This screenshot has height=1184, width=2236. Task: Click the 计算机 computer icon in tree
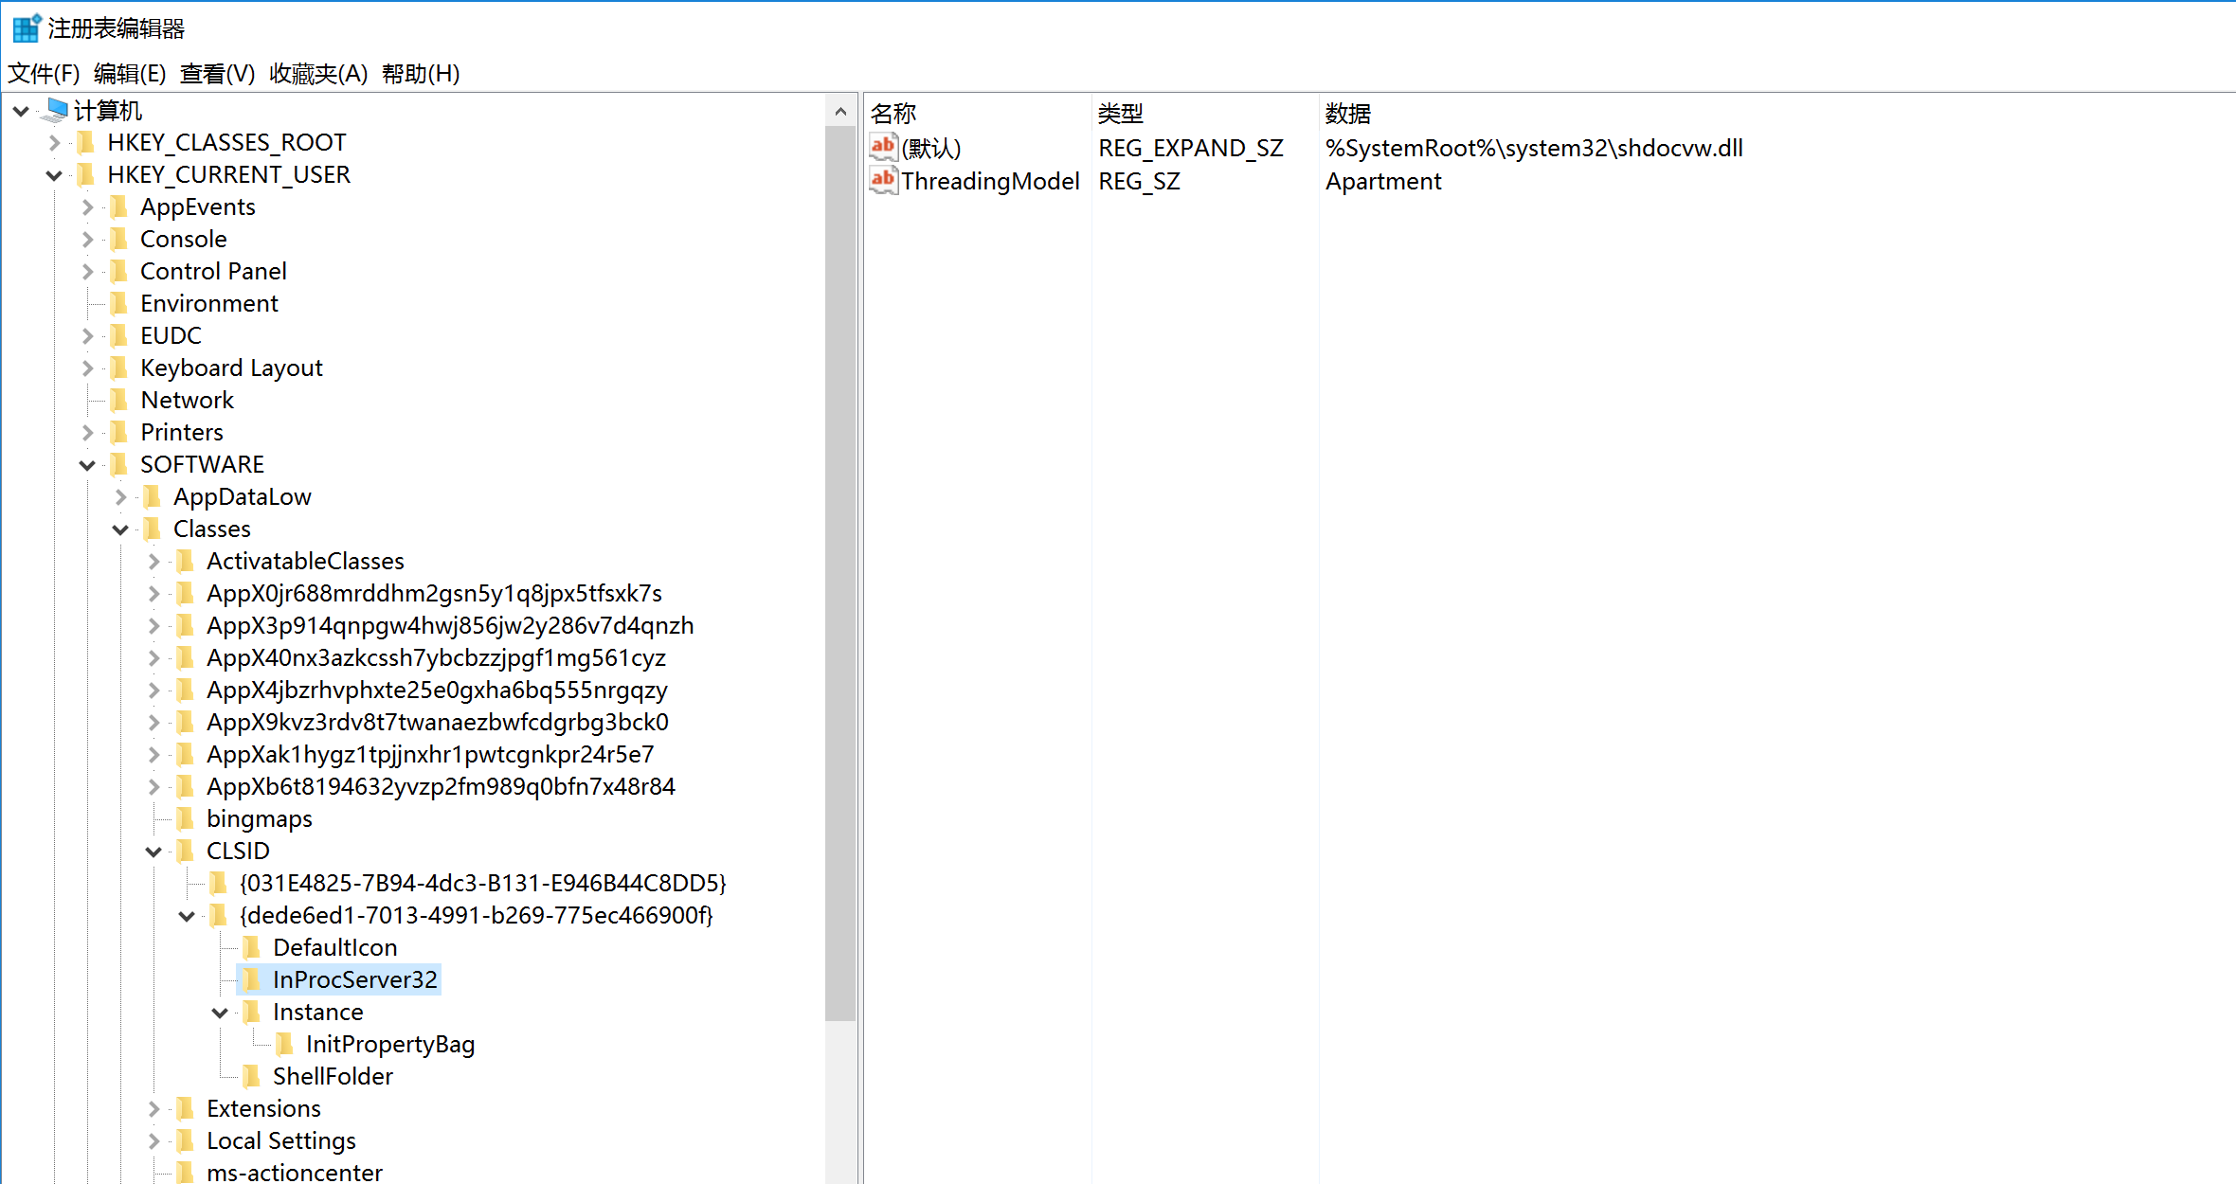coord(57,111)
